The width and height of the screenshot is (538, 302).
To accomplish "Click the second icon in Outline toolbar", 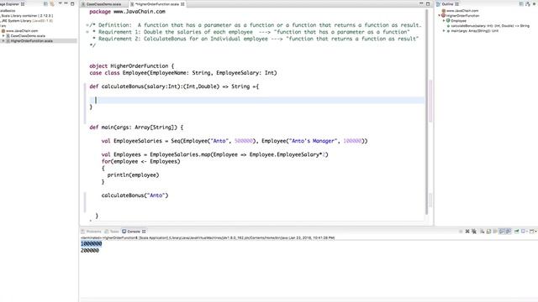I will click(528, 4).
